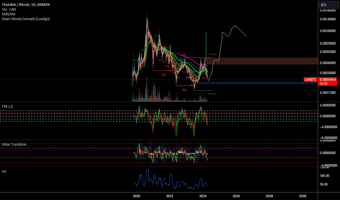Click the 2026 label on time axis
340x200 pixels.
pos(236,196)
